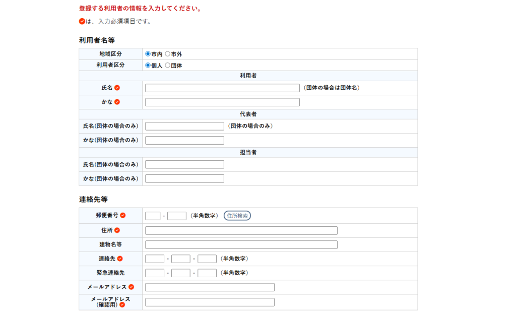Click the 代表者 氏名 input field

click(184, 126)
